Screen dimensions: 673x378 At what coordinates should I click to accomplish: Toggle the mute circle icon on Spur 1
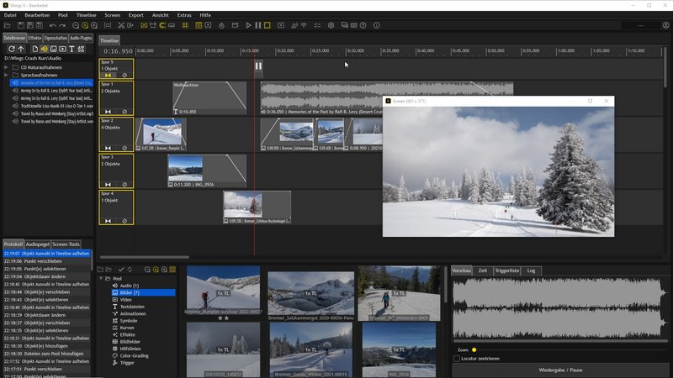tap(125, 112)
